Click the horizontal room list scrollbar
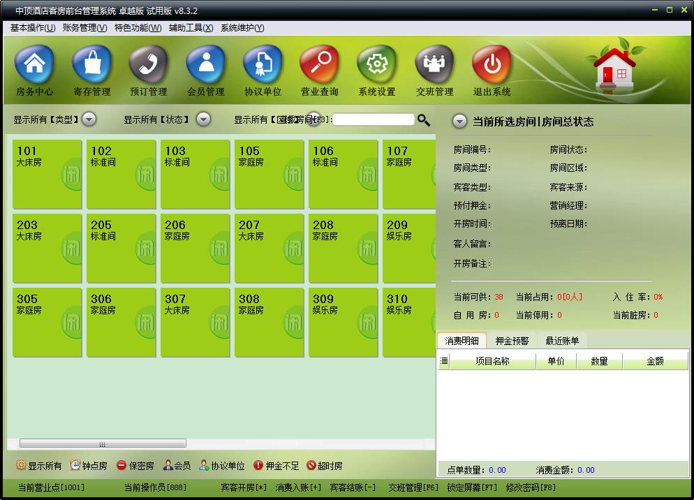694x500 pixels. point(103,443)
